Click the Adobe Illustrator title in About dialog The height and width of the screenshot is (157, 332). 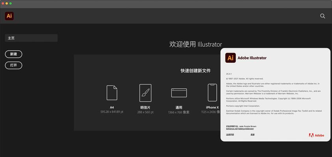[252, 58]
